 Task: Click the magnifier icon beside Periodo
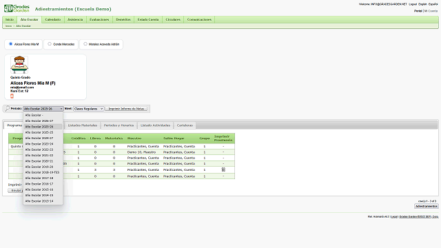coord(8,109)
